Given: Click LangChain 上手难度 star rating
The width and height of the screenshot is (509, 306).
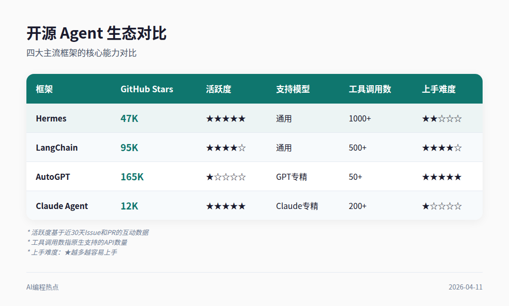Looking at the screenshot, I should click(x=442, y=148).
